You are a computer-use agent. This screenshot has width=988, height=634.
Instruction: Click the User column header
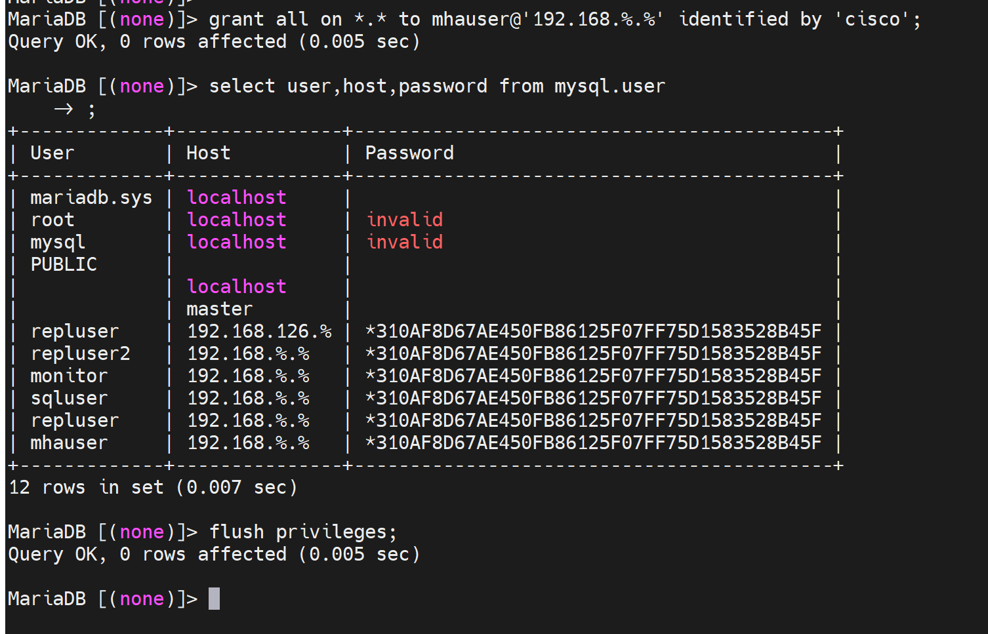click(x=52, y=153)
